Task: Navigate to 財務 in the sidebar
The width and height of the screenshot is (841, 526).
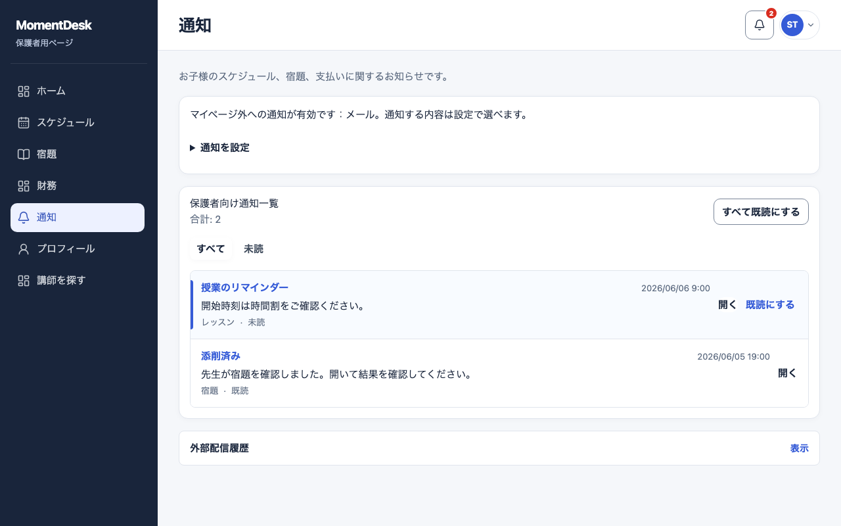Action: coord(78,186)
